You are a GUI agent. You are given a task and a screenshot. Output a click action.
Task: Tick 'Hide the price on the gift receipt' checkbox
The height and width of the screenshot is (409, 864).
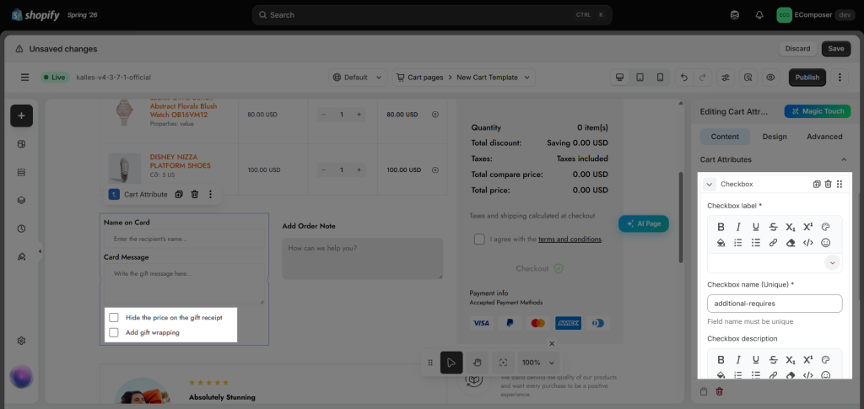pyautogui.click(x=114, y=318)
